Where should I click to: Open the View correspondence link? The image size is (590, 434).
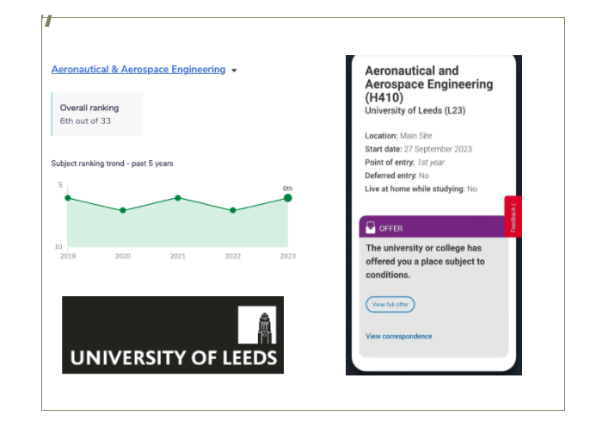398,337
